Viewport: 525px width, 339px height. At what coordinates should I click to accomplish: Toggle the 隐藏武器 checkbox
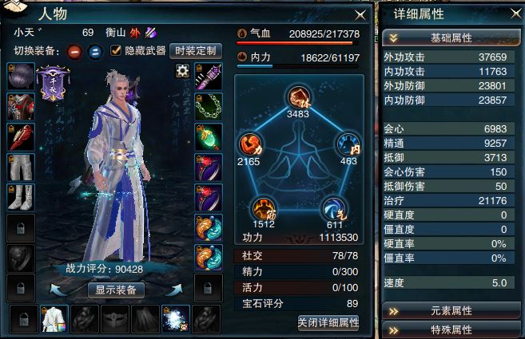(116, 50)
